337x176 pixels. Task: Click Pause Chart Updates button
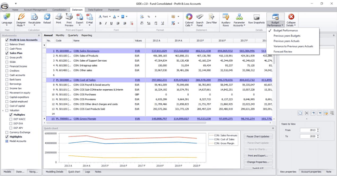coord(258,136)
